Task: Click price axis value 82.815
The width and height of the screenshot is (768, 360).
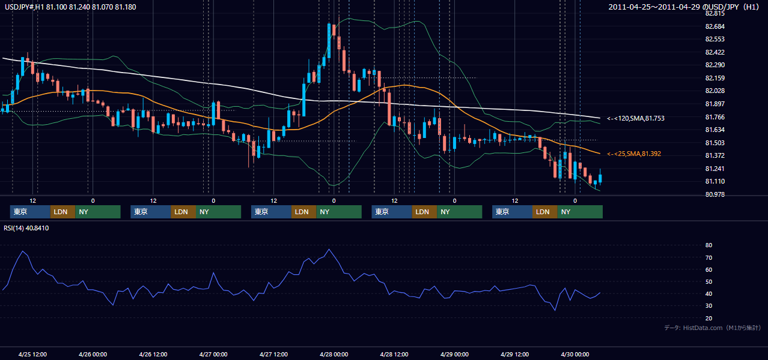Action: click(x=715, y=13)
